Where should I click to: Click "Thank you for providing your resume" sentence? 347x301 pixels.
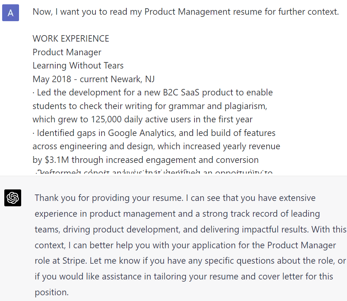[x=109, y=198]
